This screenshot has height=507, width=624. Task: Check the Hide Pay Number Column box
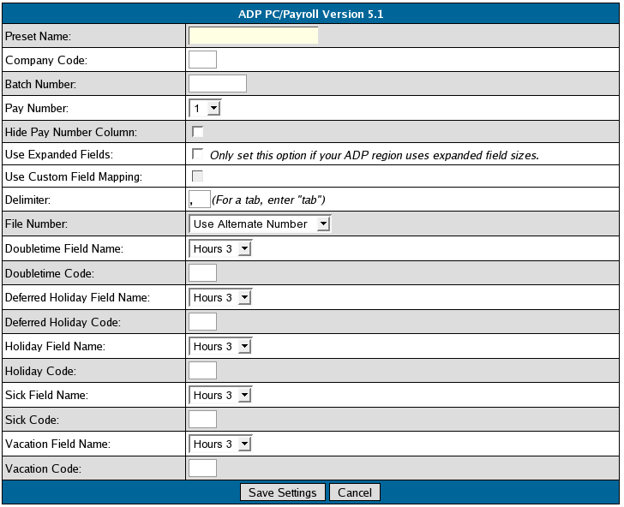point(197,132)
